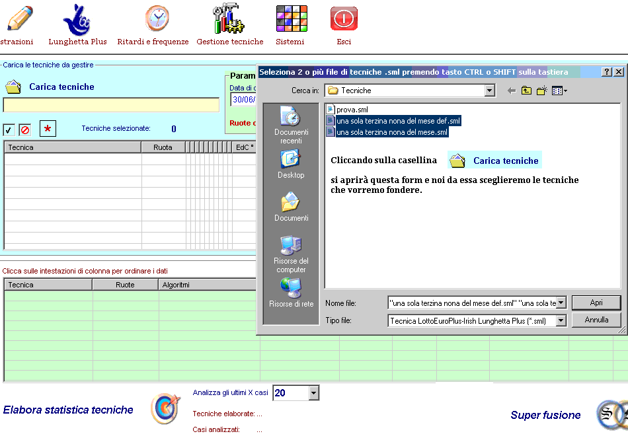Select 'una sola terzina nona del mese.sml'

(387, 131)
